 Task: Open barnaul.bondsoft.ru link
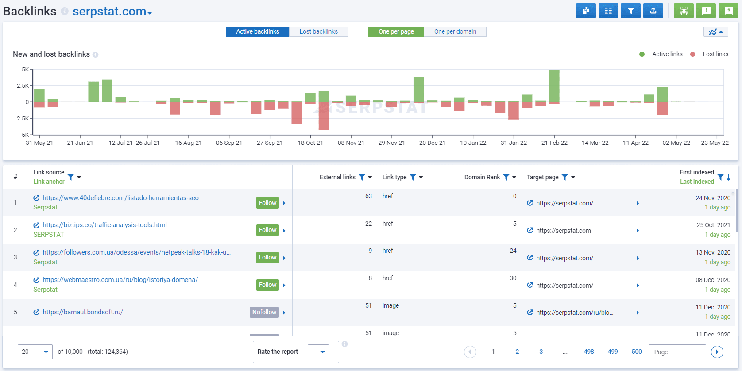(82, 312)
